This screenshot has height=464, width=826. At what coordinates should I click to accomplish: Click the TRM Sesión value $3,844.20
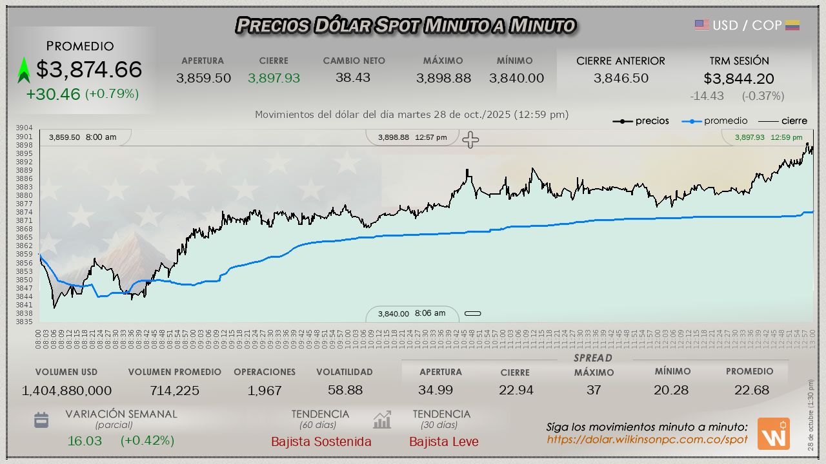point(739,79)
